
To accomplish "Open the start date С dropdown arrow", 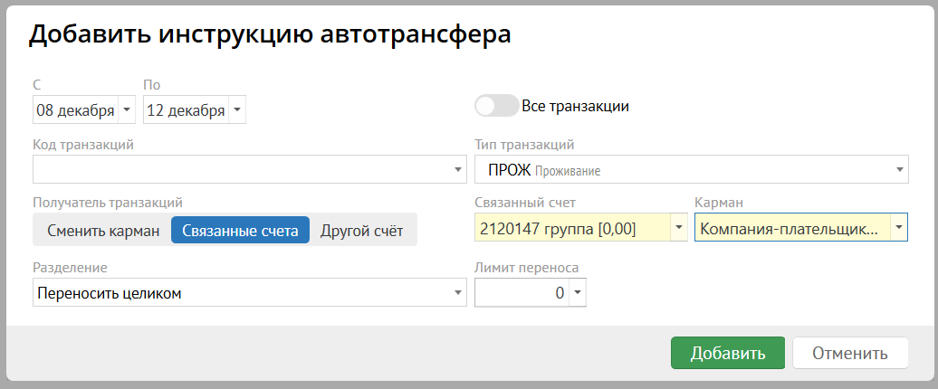I will 126,110.
